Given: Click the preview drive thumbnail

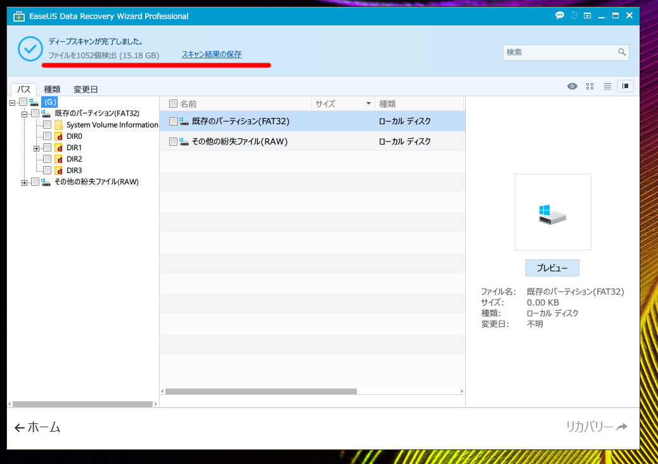Looking at the screenshot, I should (553, 212).
